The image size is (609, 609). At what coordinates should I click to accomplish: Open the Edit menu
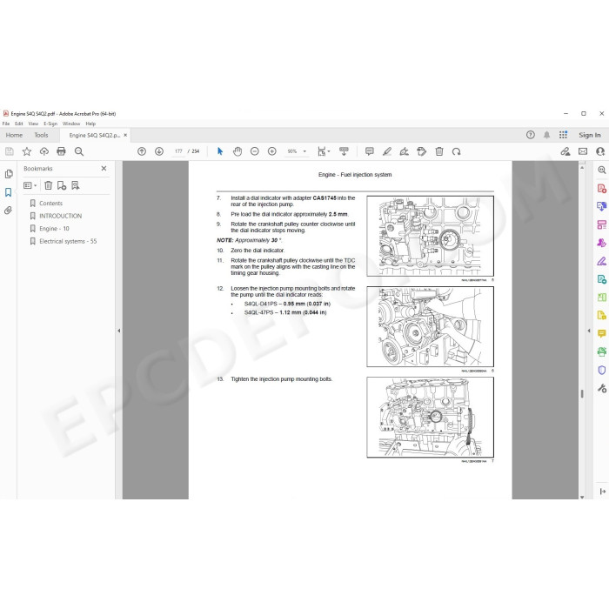coord(18,124)
